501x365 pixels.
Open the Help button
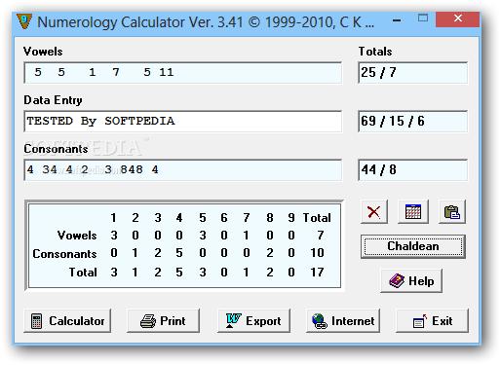(411, 280)
